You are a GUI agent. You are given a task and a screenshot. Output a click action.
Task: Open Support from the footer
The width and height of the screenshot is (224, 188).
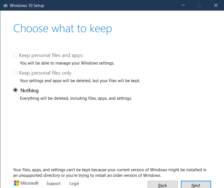[x=53, y=184]
